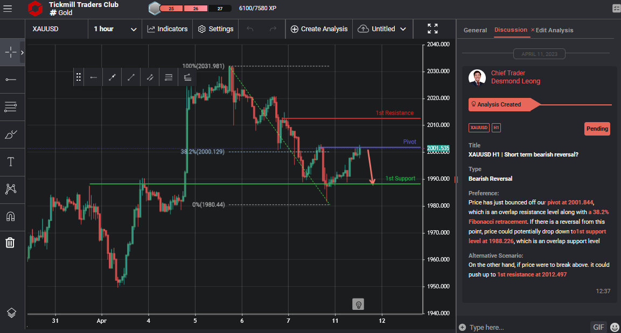Click the checklist icon at top right
The width and height of the screenshot is (621, 333).
[x=616, y=8]
